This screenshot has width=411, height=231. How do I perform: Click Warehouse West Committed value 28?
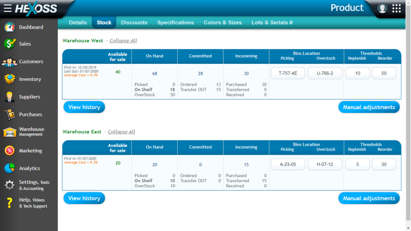[200, 74]
